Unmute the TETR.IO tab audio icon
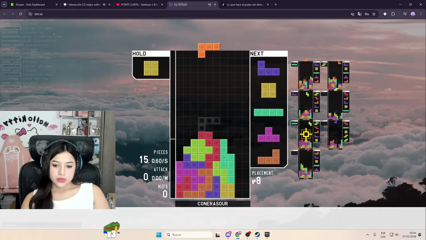The width and height of the screenshot is (426, 240). (x=210, y=5)
